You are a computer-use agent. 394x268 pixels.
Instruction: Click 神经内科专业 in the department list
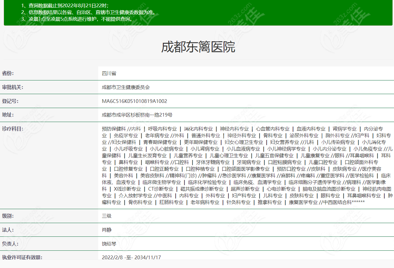click(234, 129)
